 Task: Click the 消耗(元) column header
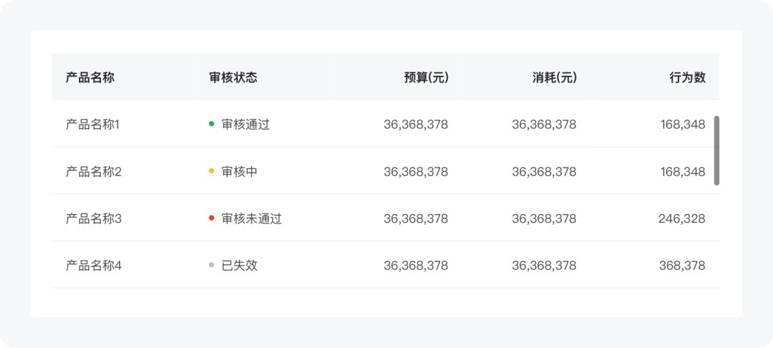pos(554,77)
